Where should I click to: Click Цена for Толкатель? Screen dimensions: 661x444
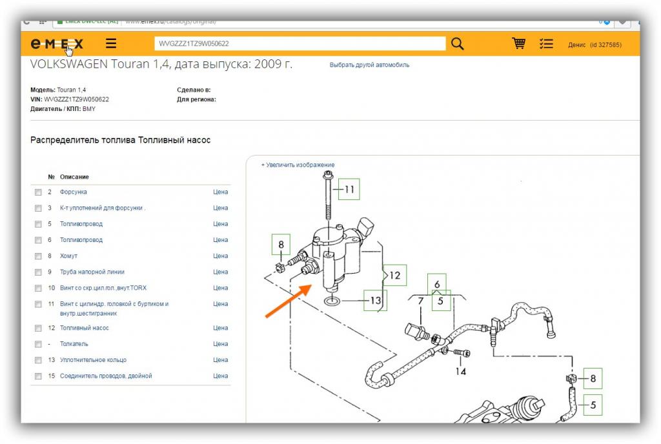tap(221, 344)
